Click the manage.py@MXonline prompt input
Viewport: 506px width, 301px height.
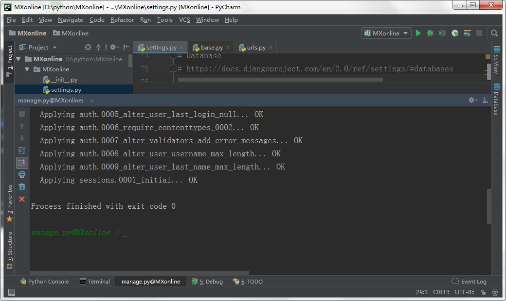coord(125,233)
